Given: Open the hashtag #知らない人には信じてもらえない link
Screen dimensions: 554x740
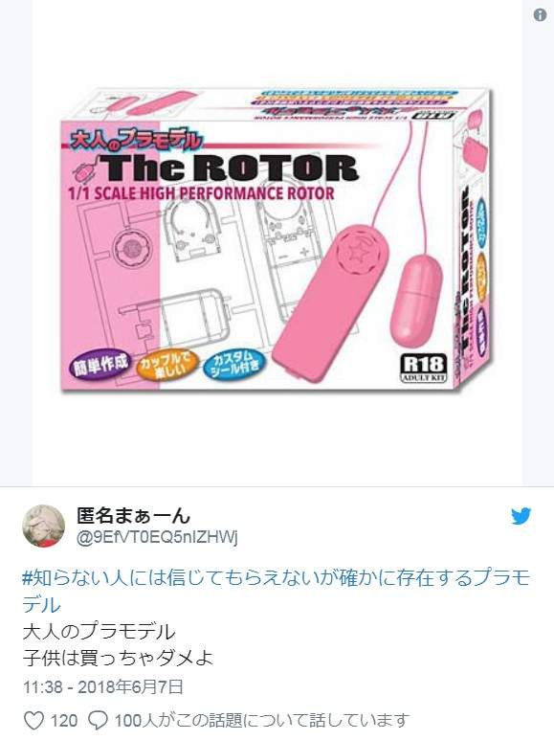Looking at the screenshot, I should 277,591.
